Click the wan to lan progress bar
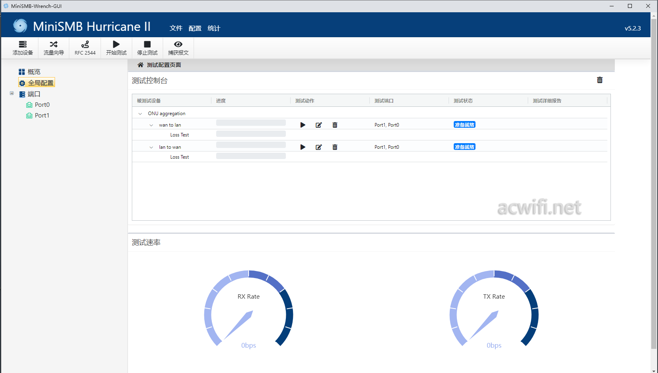Viewport: 658px width, 373px height. pos(251,123)
